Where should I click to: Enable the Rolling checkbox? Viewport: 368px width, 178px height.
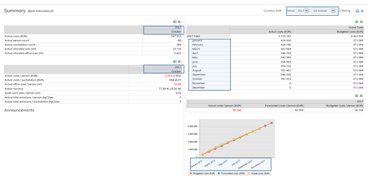pos(340,11)
